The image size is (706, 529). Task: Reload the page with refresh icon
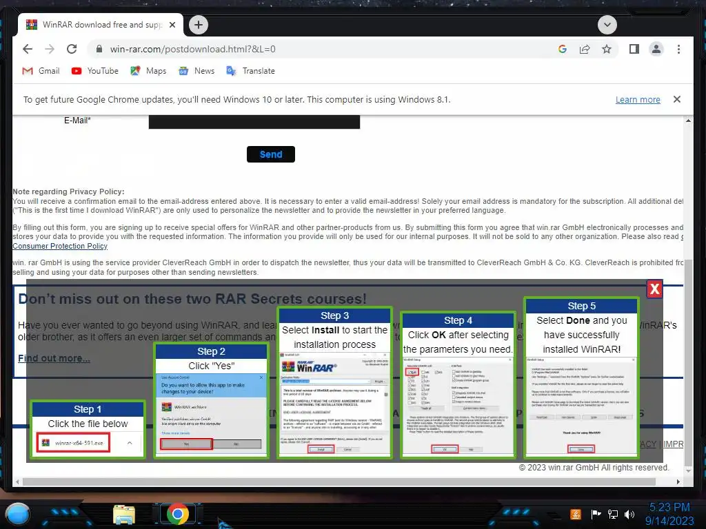click(x=72, y=49)
